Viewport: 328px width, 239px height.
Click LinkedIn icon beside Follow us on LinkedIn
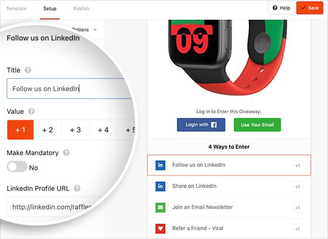point(160,165)
